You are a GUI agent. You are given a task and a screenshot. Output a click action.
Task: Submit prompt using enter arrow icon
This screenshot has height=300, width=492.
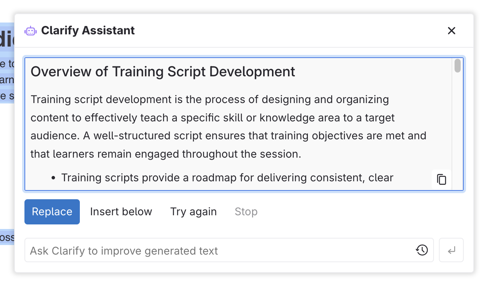point(451,250)
